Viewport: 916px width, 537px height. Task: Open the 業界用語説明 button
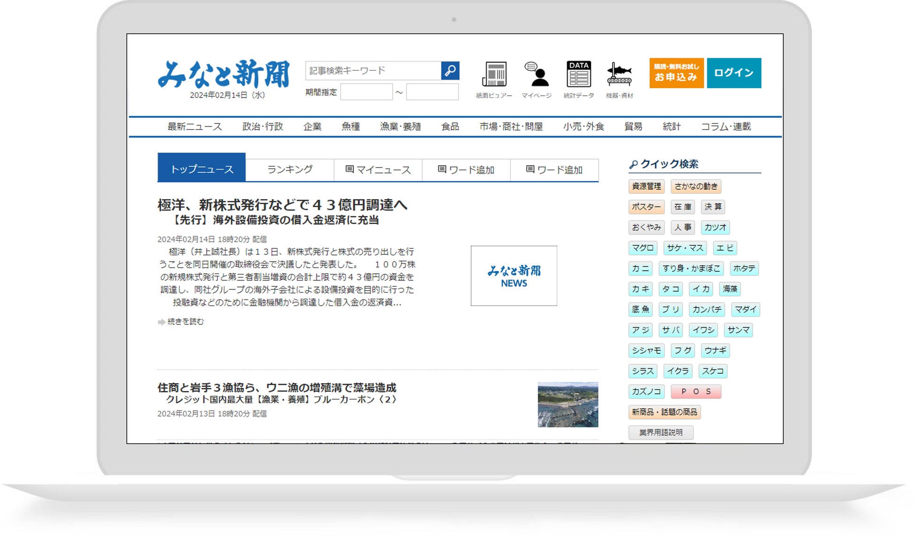660,432
